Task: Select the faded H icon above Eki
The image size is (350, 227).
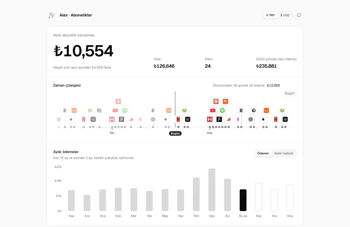Action: click(112, 119)
